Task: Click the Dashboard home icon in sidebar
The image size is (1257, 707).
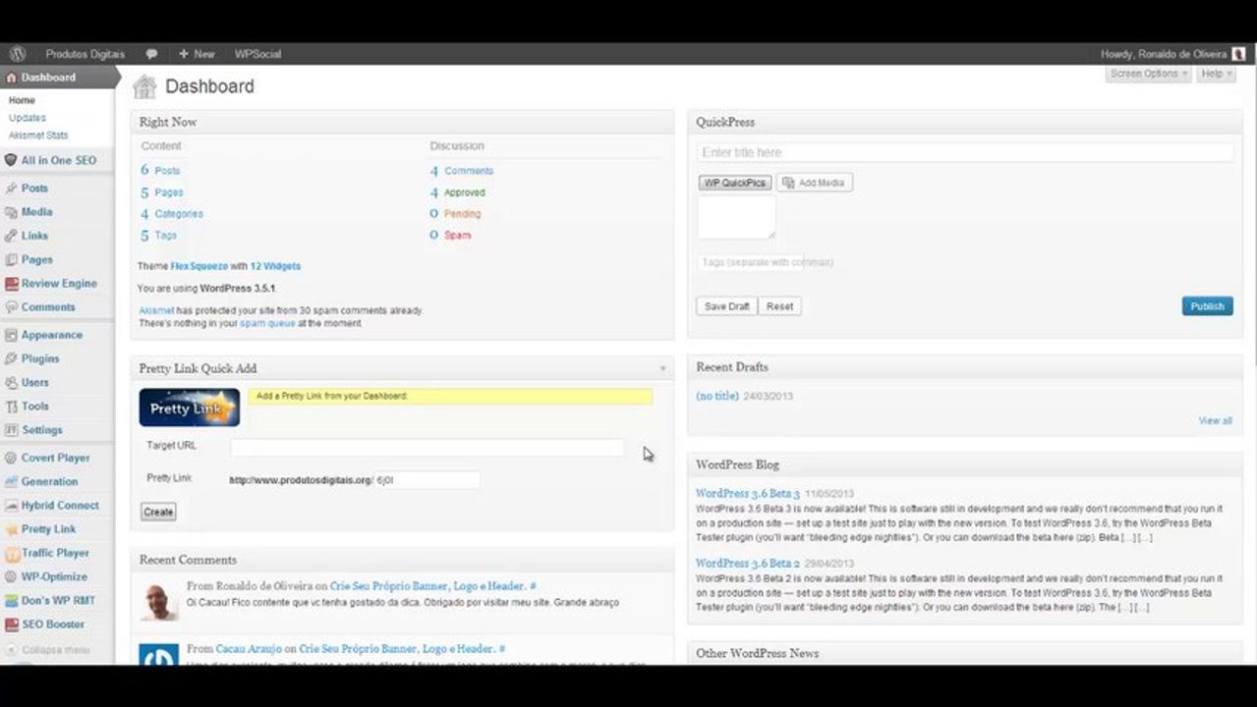Action: tap(11, 78)
